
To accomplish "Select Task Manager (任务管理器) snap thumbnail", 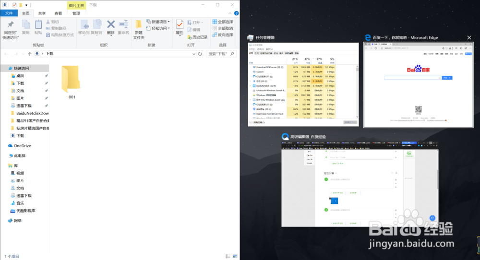I will pyautogui.click(x=303, y=84).
